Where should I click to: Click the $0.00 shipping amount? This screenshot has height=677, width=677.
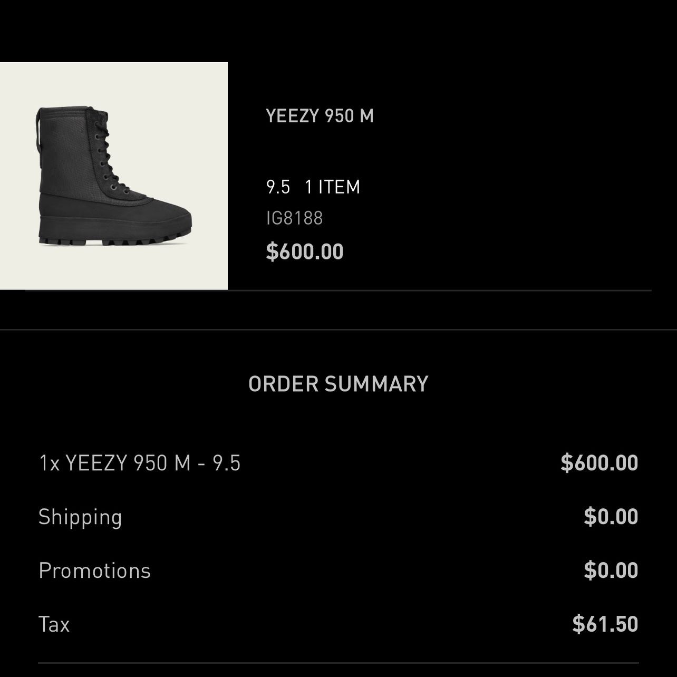coord(611,517)
